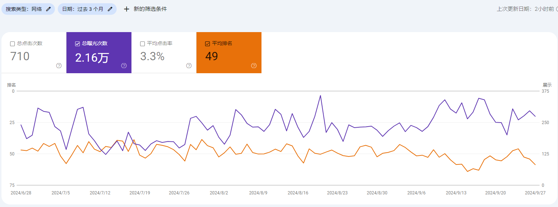The width and height of the screenshot is (558, 207).
Task: Open help icon on 平均点击率 card
Action: click(189, 66)
